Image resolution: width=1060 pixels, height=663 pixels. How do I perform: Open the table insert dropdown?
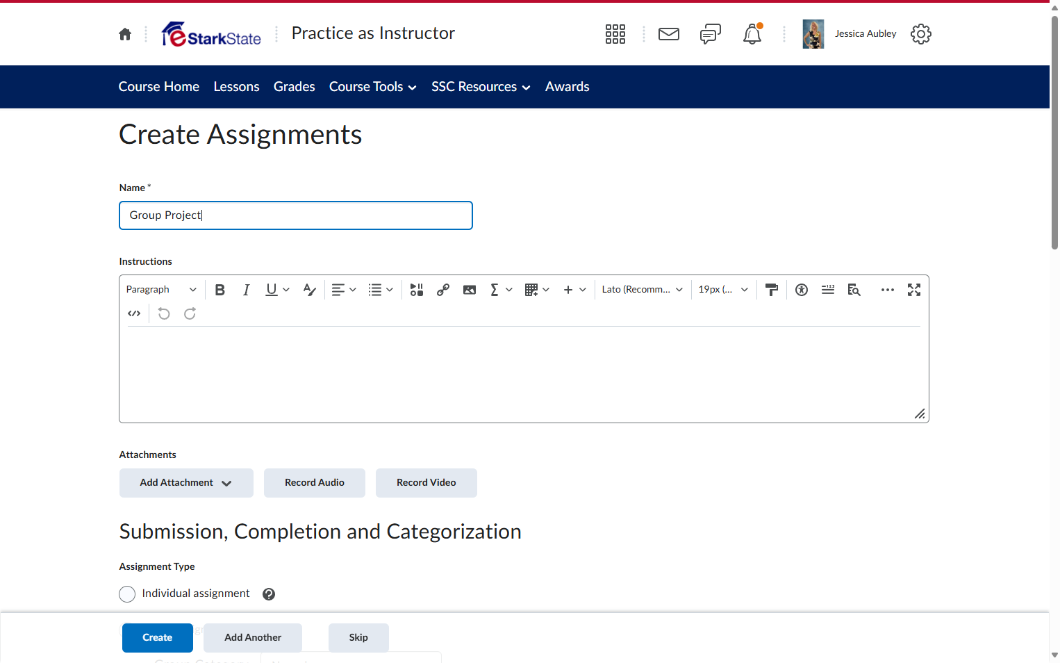[x=538, y=290]
